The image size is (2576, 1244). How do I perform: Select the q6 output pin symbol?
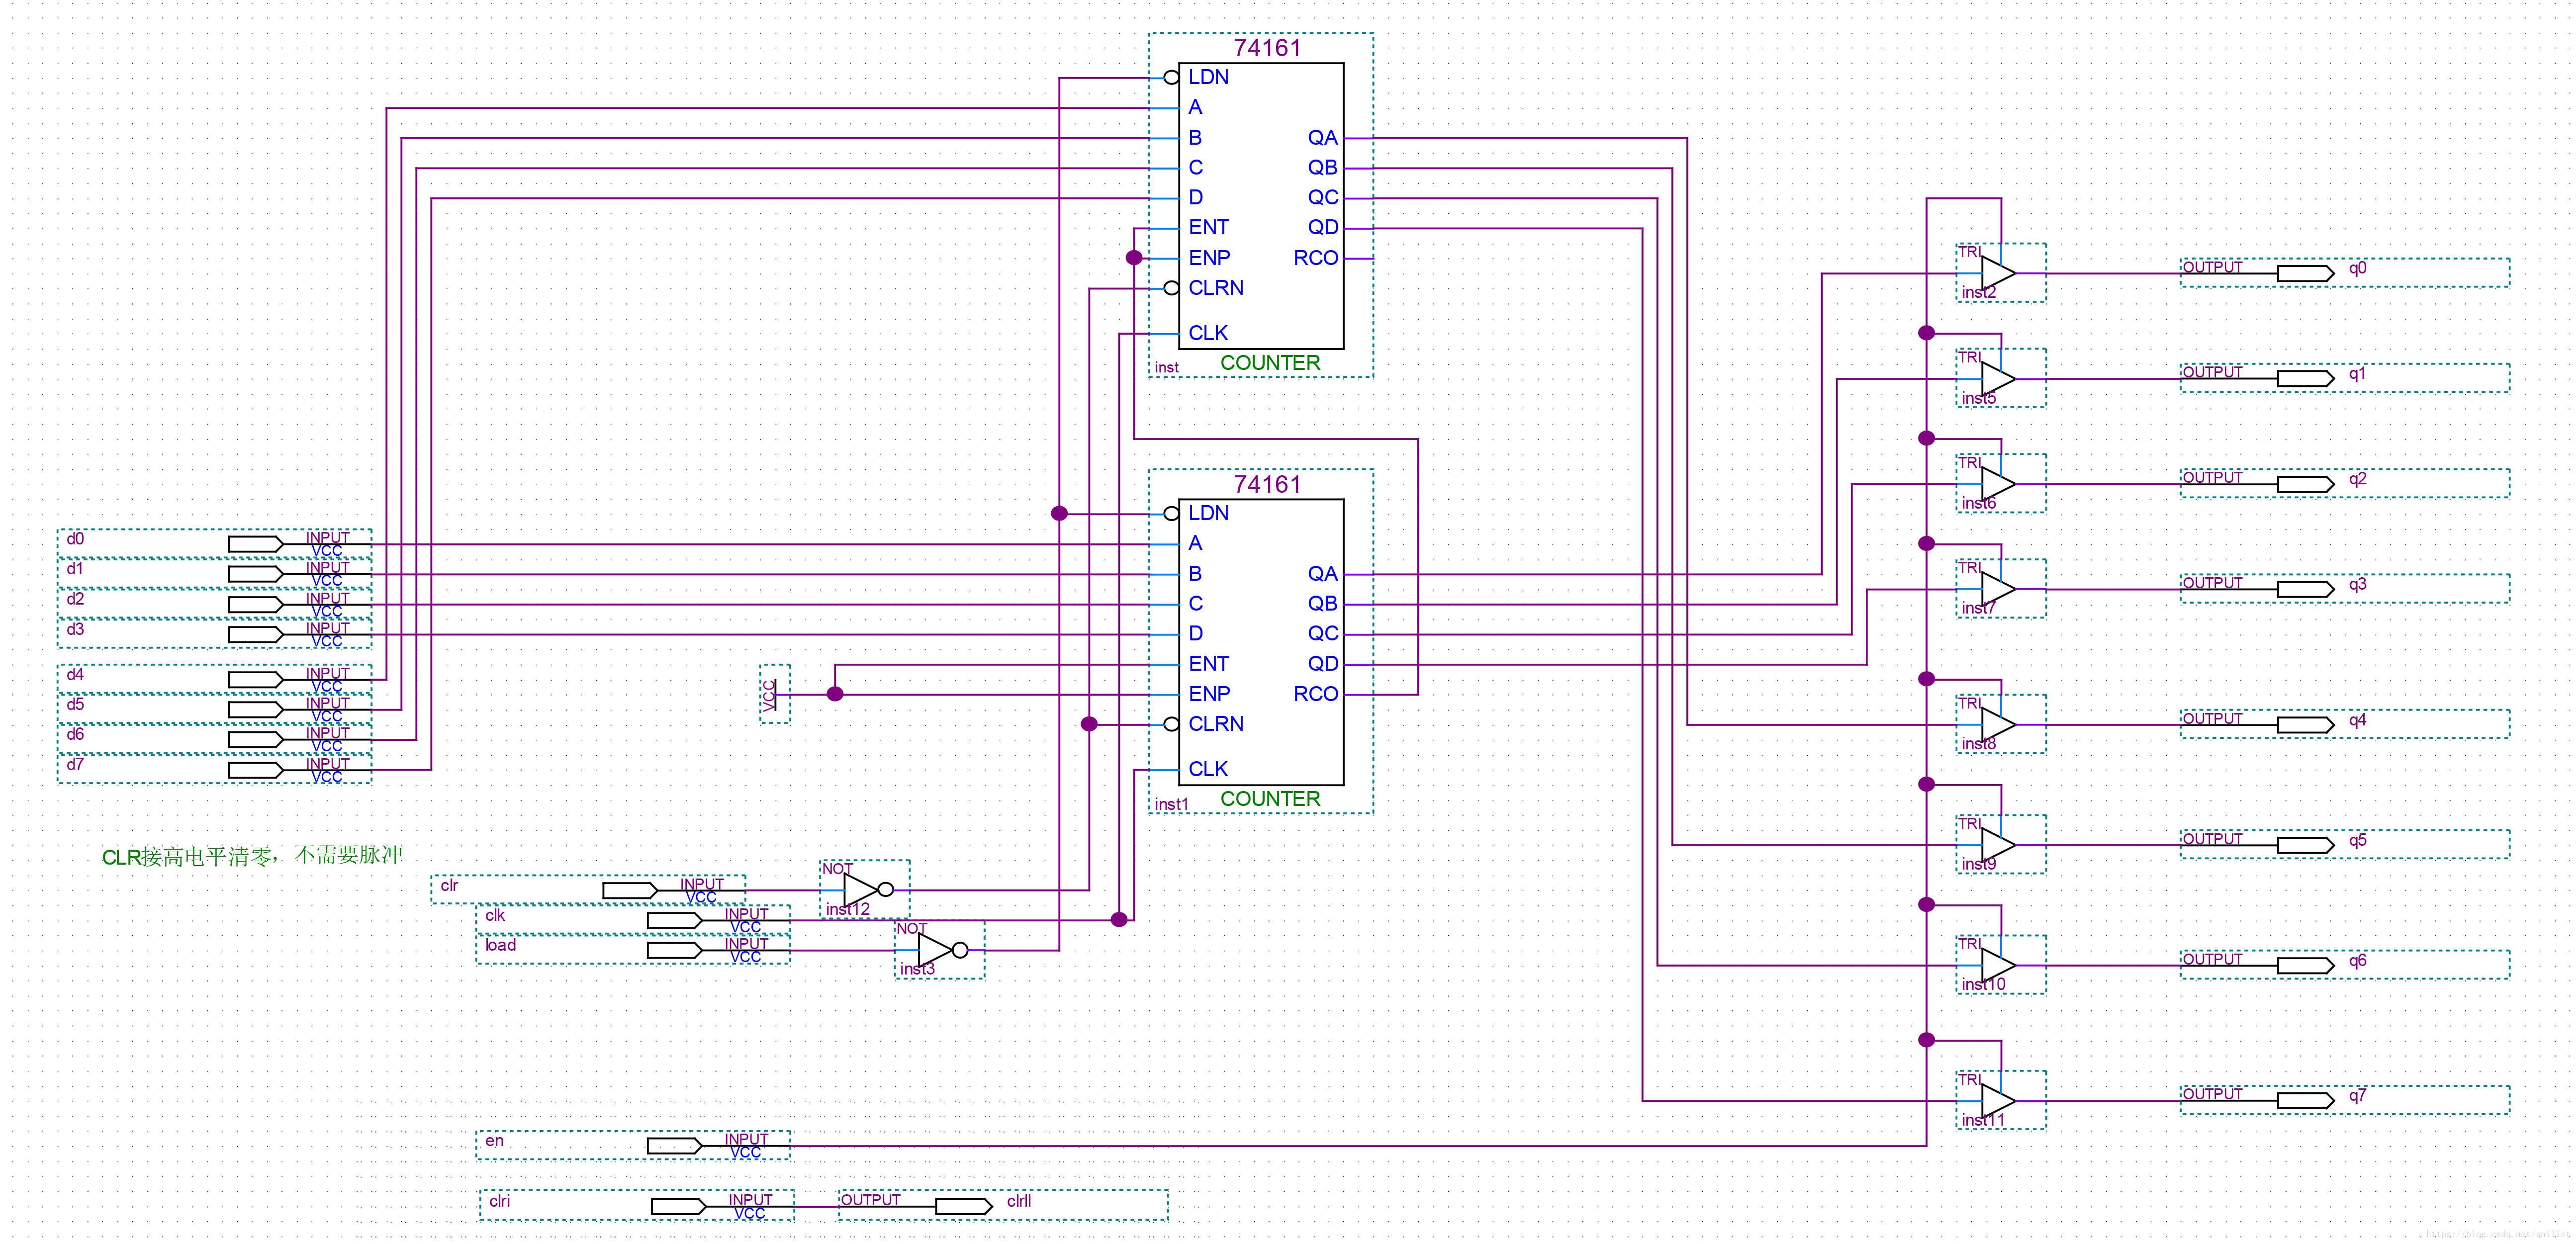[x=2345, y=965]
